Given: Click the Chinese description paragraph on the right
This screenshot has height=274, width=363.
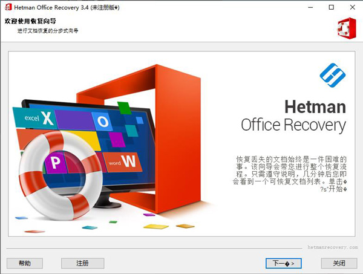Looking at the screenshot, I should 290,174.
